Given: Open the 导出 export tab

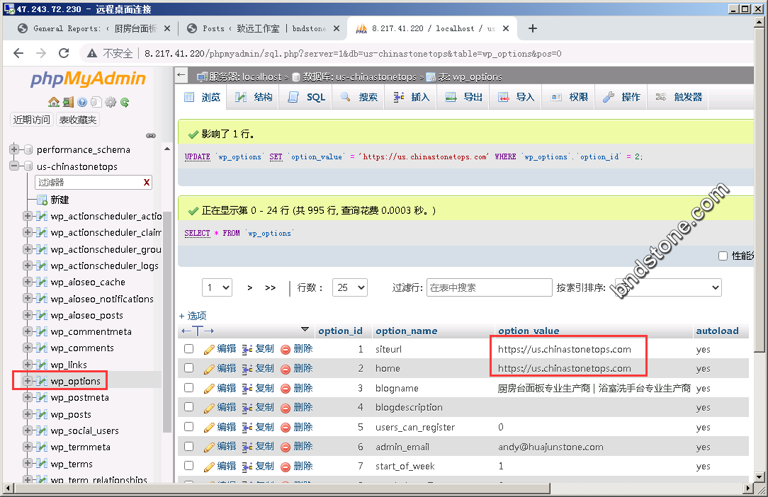Looking at the screenshot, I should (464, 97).
